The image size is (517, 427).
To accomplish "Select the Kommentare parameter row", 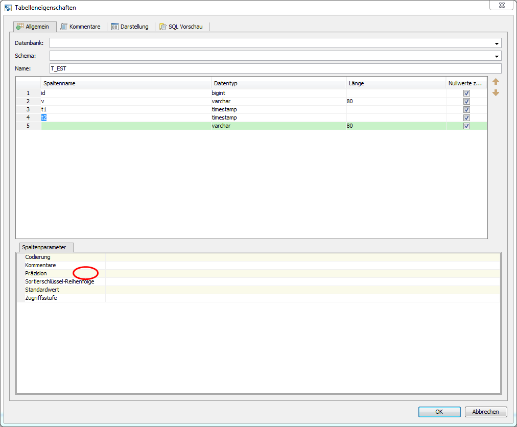I will 258,265.
